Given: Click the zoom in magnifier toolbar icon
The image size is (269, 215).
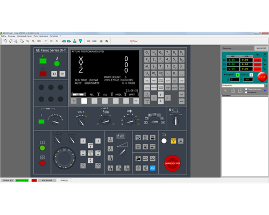Looking at the screenshot, I should pyautogui.click(x=28, y=41).
